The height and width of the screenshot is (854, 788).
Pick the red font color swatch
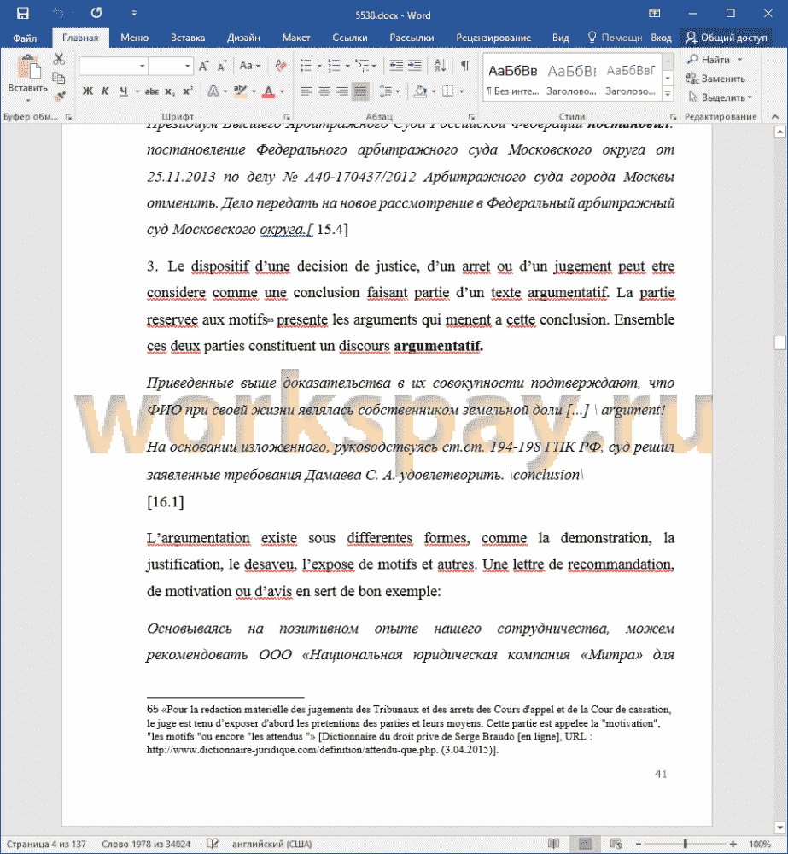point(268,91)
